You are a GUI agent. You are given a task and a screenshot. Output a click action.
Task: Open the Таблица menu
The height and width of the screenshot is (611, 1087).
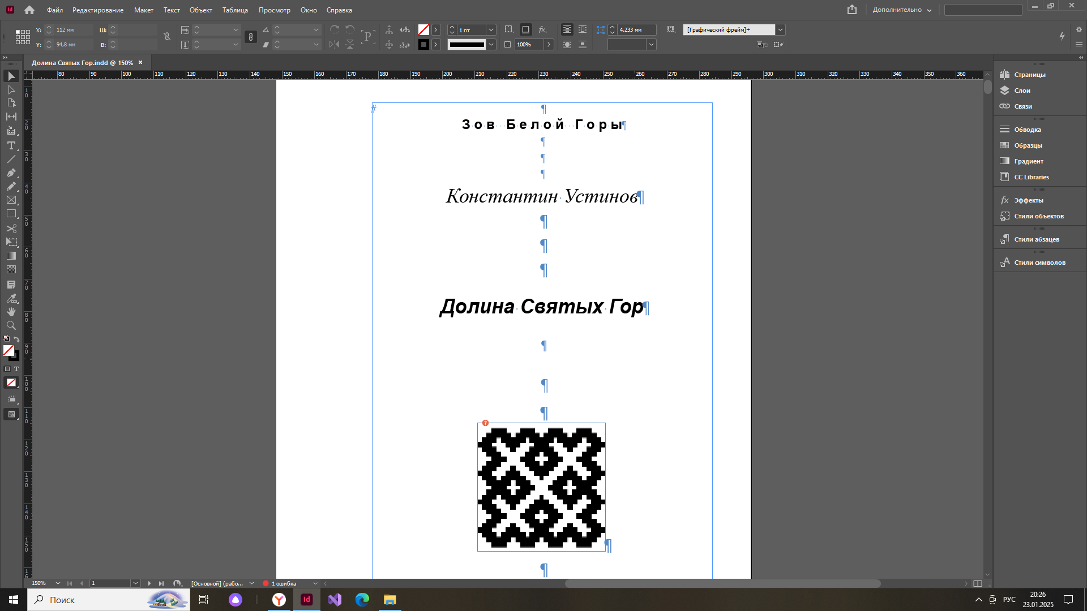pyautogui.click(x=235, y=10)
